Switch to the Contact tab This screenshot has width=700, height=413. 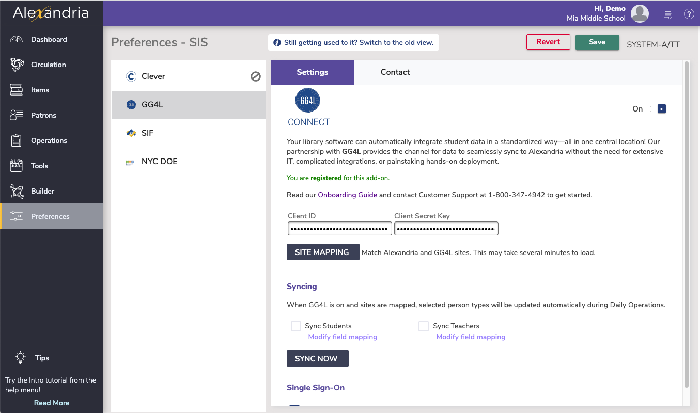(395, 72)
